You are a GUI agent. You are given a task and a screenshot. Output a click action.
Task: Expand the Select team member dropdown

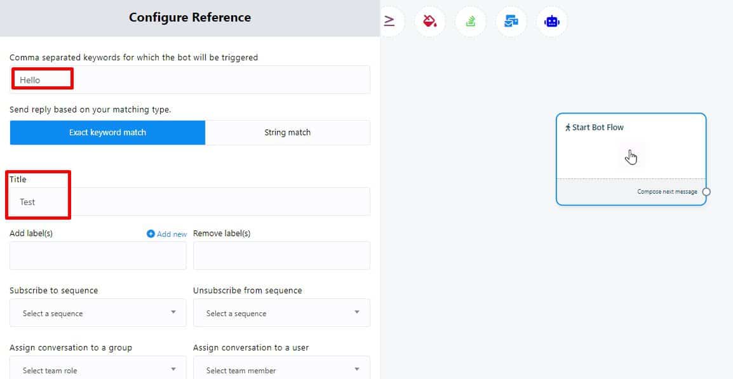click(281, 369)
